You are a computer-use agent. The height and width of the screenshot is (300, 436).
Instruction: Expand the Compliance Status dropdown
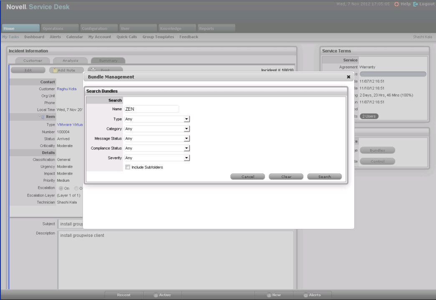click(187, 148)
